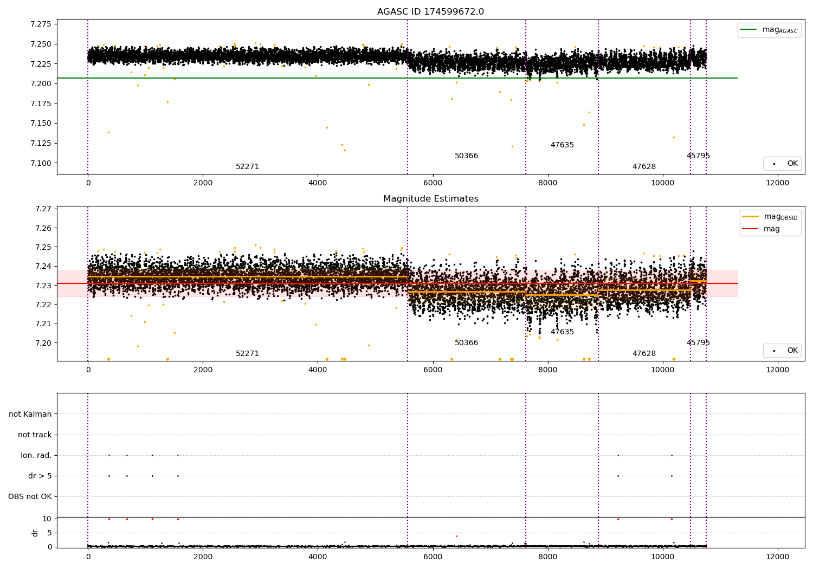
Task: Click the 7.250 tick label on top plot
Action: pos(41,44)
